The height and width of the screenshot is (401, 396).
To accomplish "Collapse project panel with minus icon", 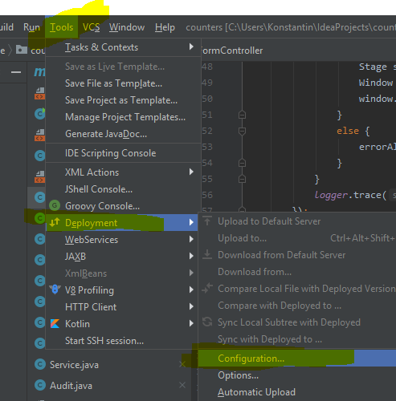I will pos(16,72).
